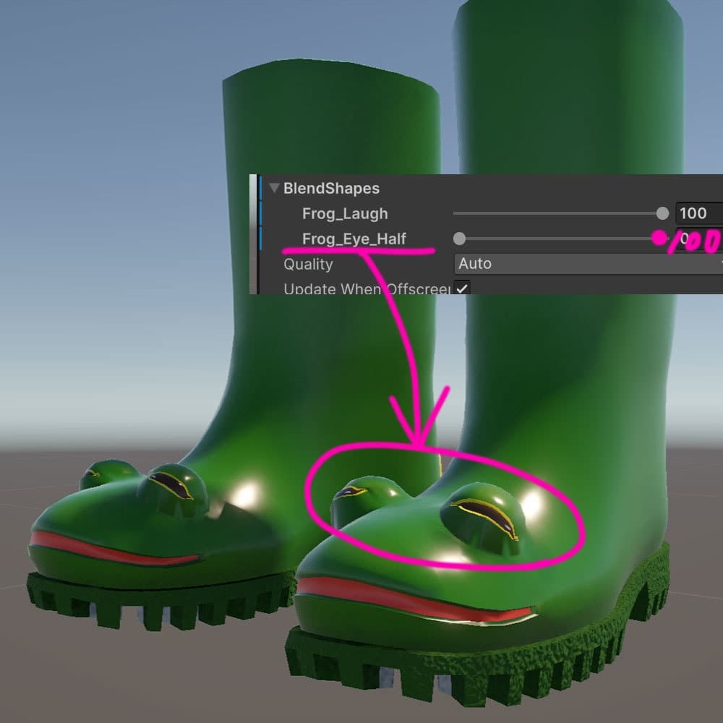Viewport: 723px width, 723px height.
Task: Click the Quality property label
Action: pos(308,264)
